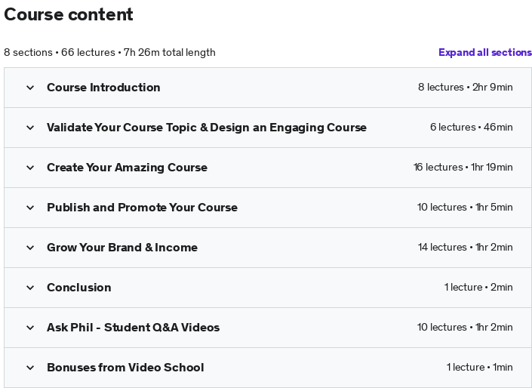This screenshot has width=532, height=388.
Task: Click '10 lectures • 1hr 2min' text
Action: click(465, 328)
